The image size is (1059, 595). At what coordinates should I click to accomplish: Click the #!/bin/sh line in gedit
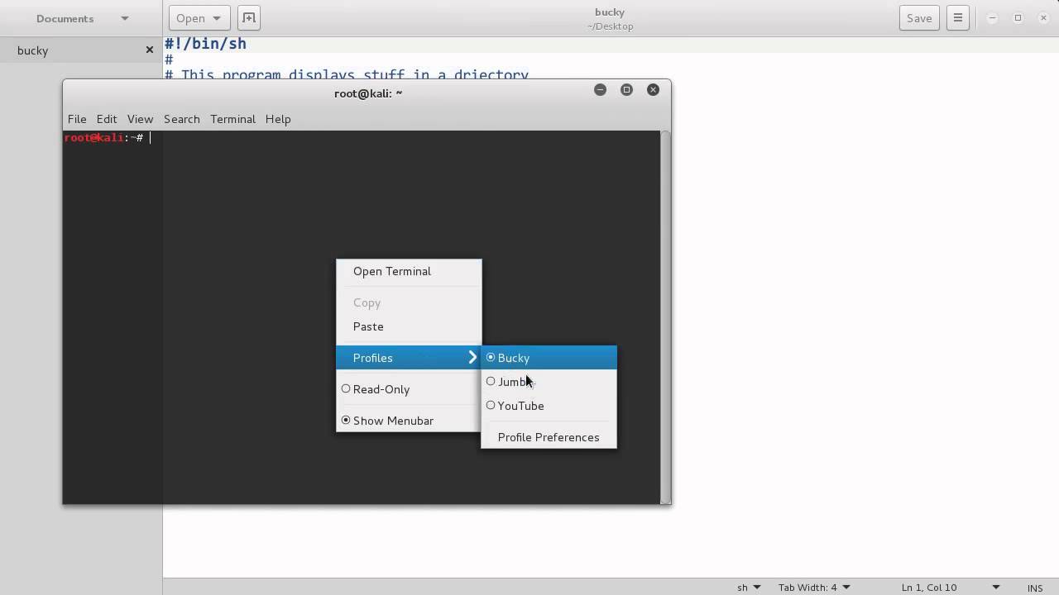[x=205, y=44]
